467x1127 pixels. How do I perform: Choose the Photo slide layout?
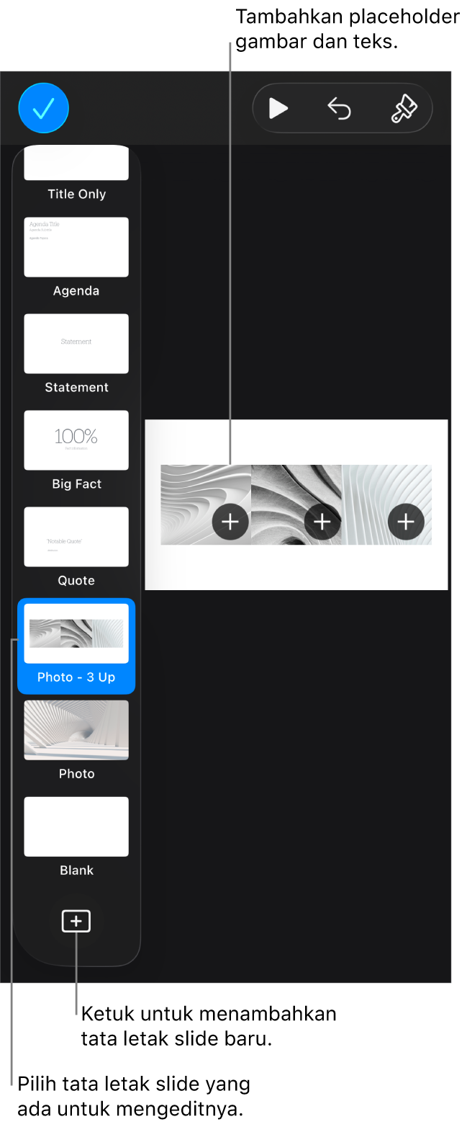(76, 730)
